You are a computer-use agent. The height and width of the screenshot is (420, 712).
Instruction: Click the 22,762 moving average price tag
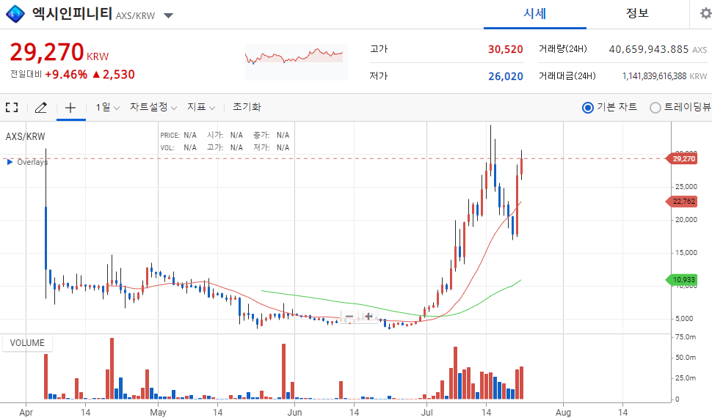point(682,202)
